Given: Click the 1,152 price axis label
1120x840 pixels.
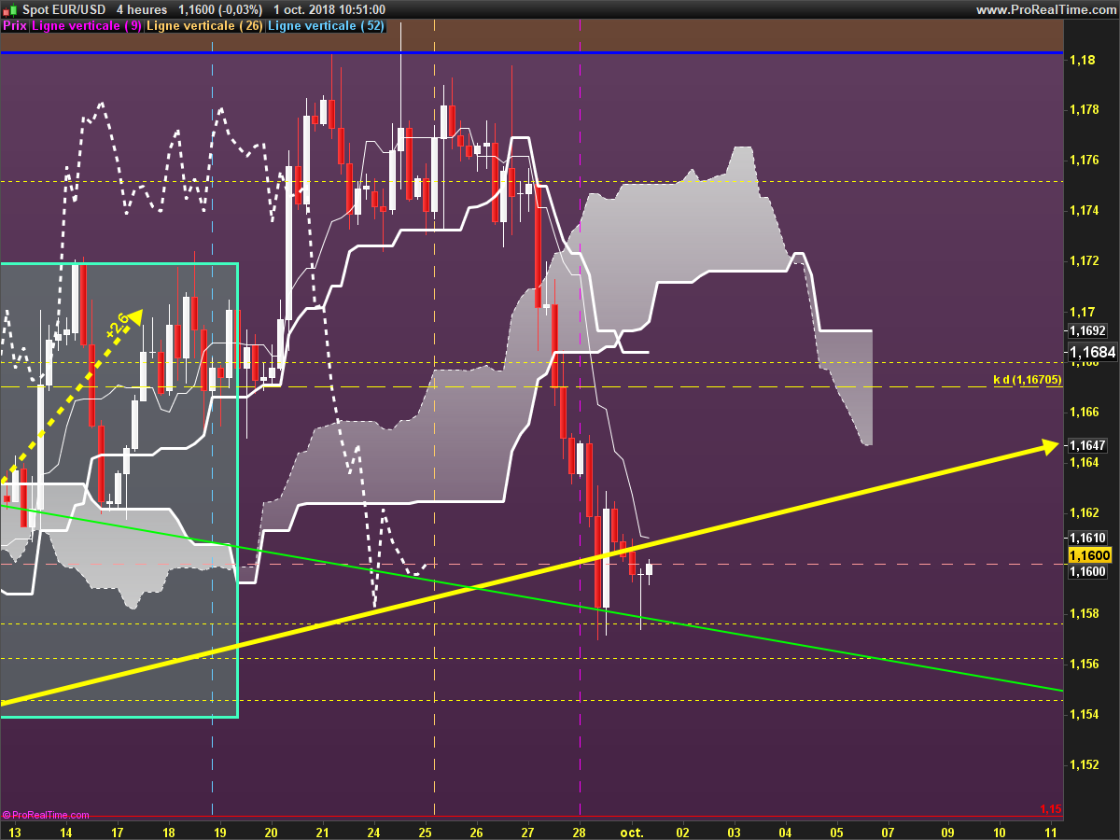Looking at the screenshot, I should (x=1085, y=764).
